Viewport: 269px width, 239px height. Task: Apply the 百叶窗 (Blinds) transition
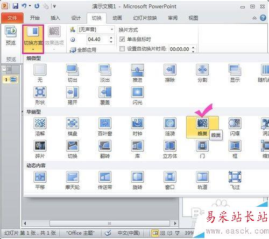pyautogui.click(x=105, y=127)
